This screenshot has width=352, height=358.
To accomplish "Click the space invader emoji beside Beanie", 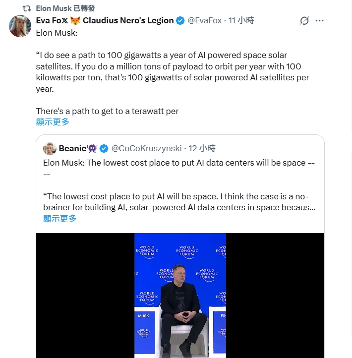I will (x=92, y=148).
